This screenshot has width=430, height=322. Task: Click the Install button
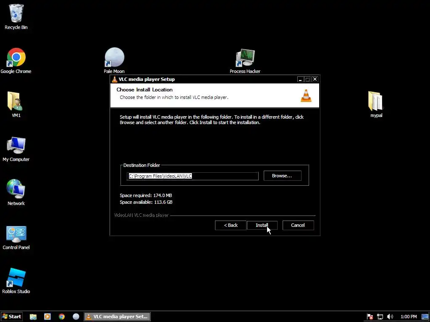click(x=262, y=225)
